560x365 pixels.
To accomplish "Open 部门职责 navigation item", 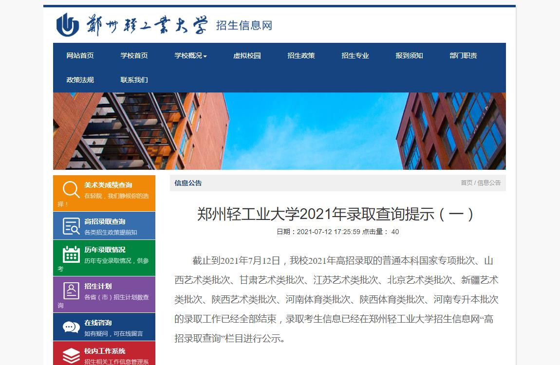I will 463,55.
